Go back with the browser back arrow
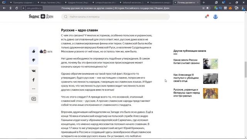Viewport: 247px width, 139px height. coord(4,8)
